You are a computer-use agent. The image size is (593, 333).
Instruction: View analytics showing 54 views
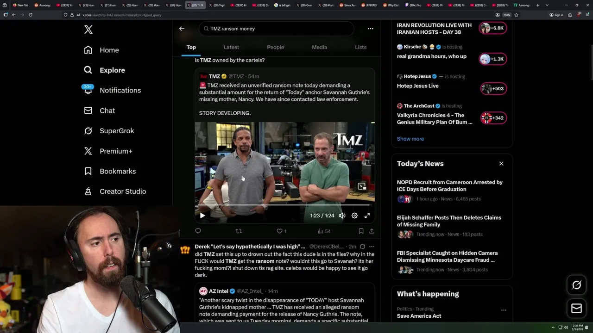coord(324,231)
